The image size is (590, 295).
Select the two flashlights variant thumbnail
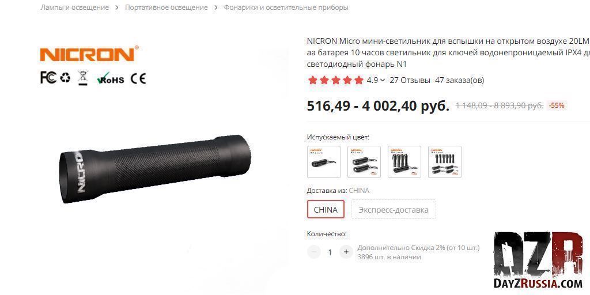pos(364,162)
